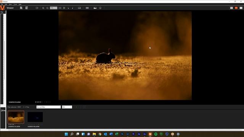Viewport: 244px width, 137px height.
Task: Rotate image clockwise
Action: pos(72,8)
